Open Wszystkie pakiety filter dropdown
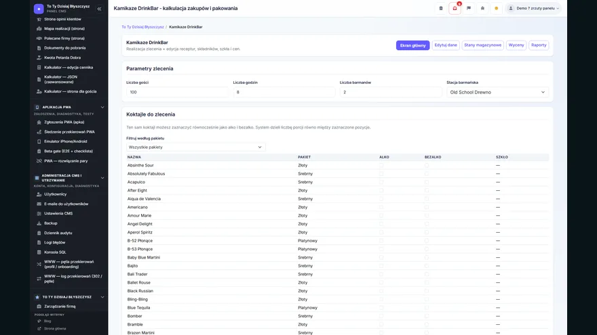This screenshot has width=597, height=335. tap(195, 147)
